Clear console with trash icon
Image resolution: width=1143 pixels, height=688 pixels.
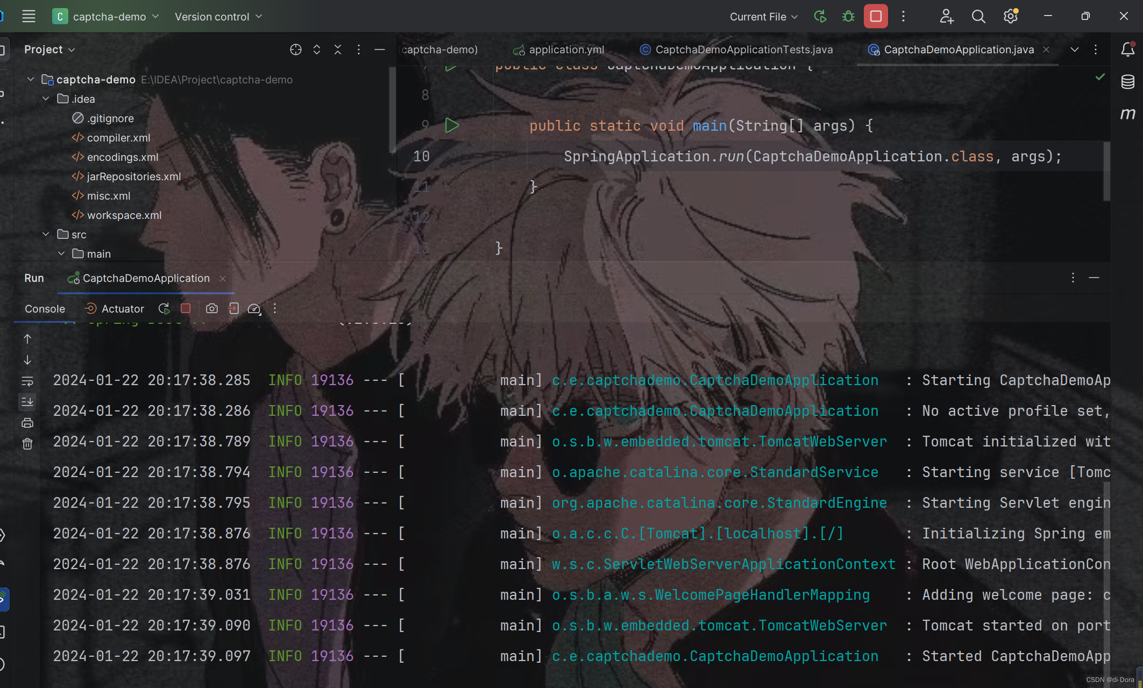27,444
